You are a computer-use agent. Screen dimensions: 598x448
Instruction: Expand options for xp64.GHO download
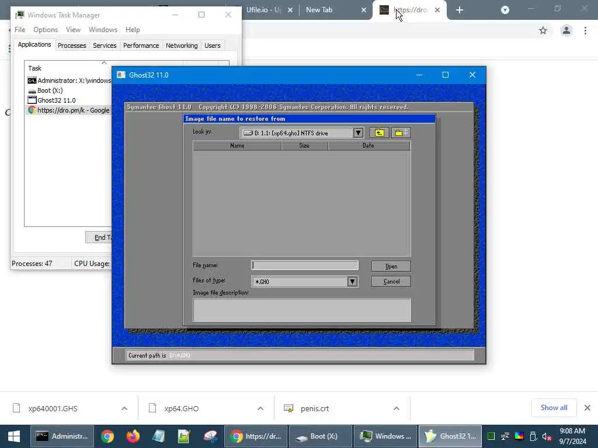[260, 408]
